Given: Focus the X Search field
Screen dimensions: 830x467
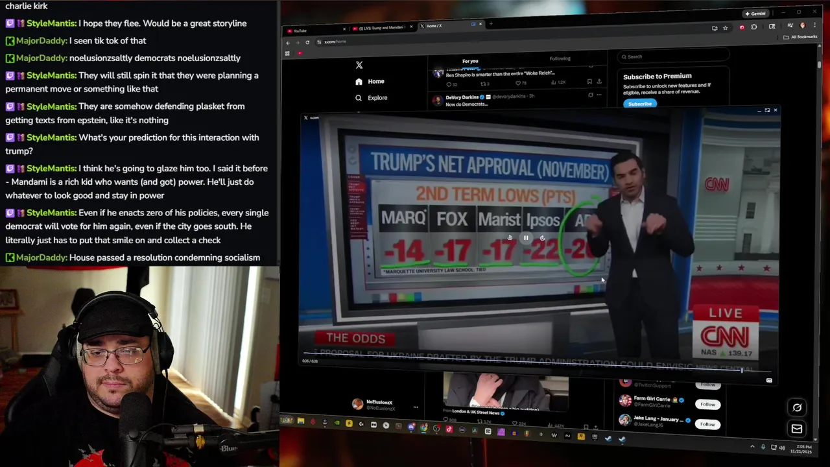Looking at the screenshot, I should (673, 56).
